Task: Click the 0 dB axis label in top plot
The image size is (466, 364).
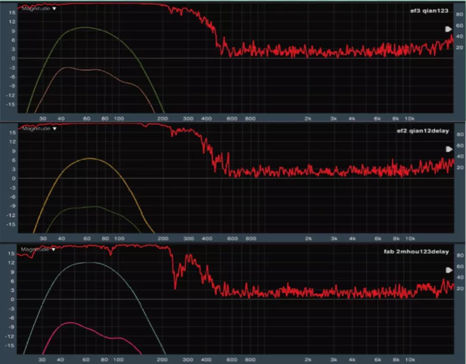Action: click(x=14, y=58)
